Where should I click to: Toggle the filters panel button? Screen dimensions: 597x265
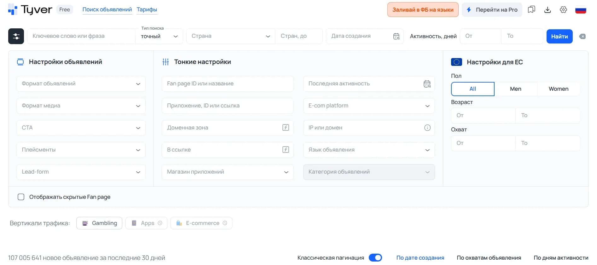(x=16, y=36)
